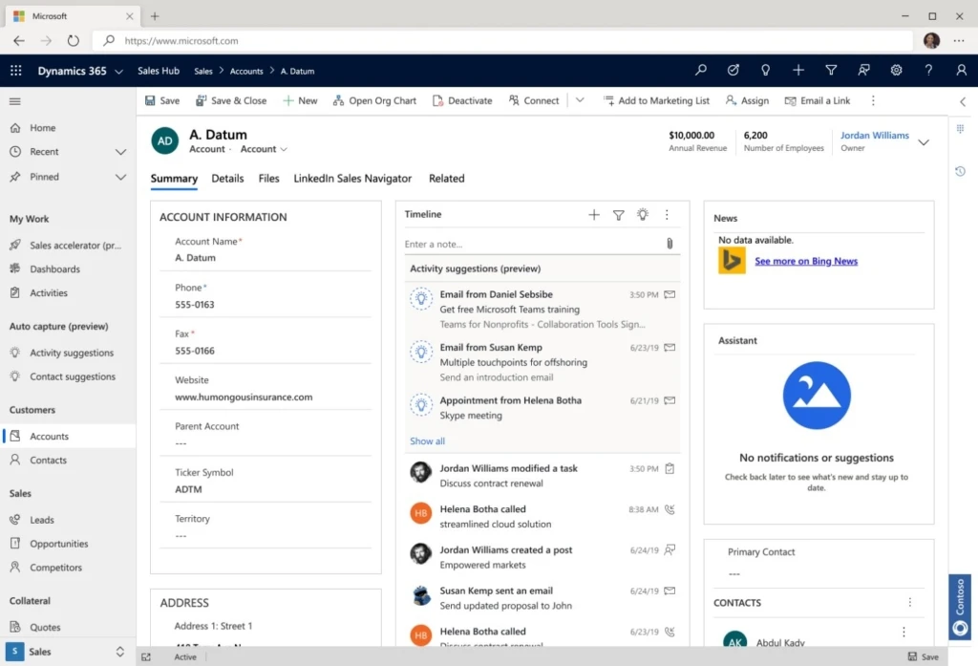Expand the Pinned section chevron
The width and height of the screenshot is (978, 666).
pos(121,176)
